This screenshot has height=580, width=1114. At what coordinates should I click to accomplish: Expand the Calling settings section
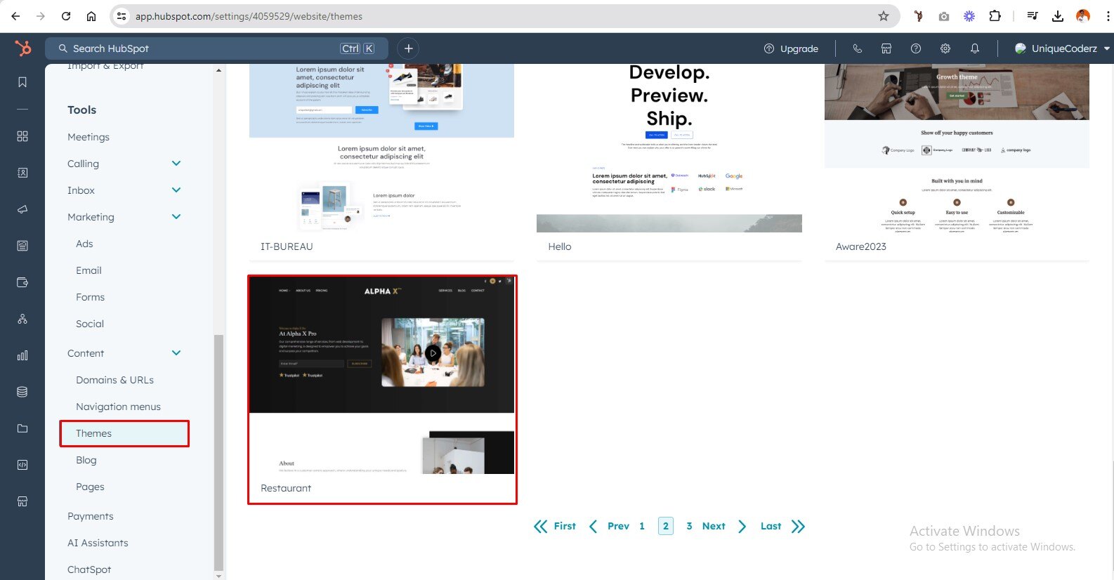[x=176, y=164]
